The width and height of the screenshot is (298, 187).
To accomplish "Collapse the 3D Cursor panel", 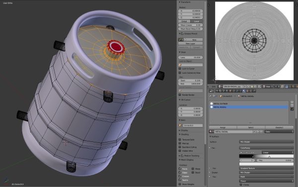I will (x=180, y=99).
